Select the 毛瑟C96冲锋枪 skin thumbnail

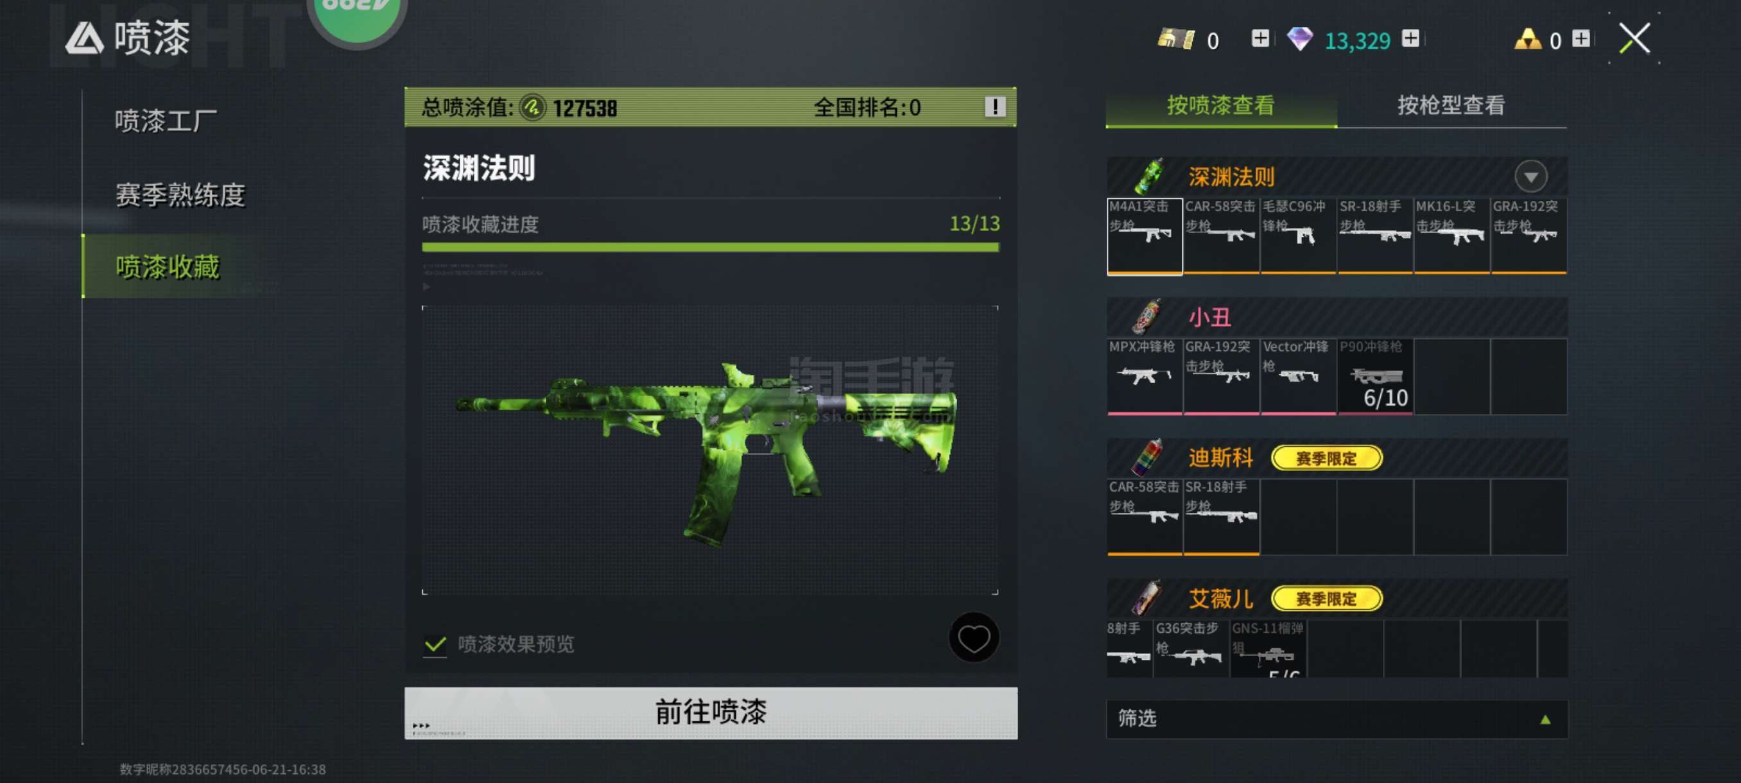click(x=1297, y=236)
